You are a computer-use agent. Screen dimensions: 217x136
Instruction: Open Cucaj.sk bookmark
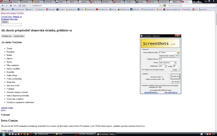point(60,10)
